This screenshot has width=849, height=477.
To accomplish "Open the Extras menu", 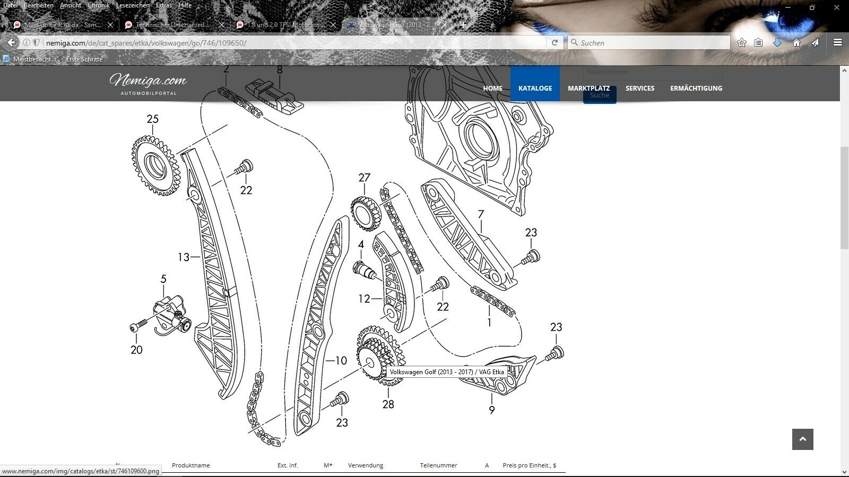I will 164,5.
